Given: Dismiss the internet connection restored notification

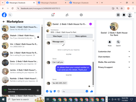Looking at the screenshot, I should tap(38, 90).
